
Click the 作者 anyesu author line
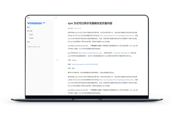72,60
